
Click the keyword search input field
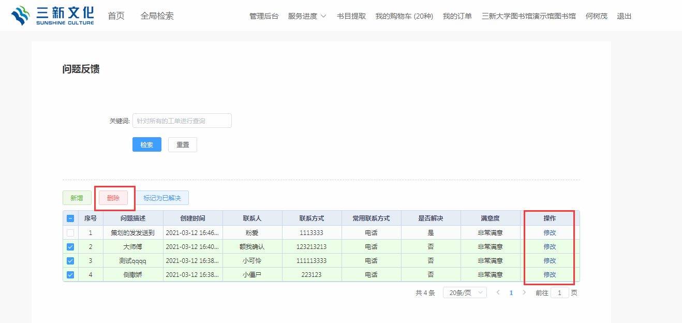pos(182,121)
